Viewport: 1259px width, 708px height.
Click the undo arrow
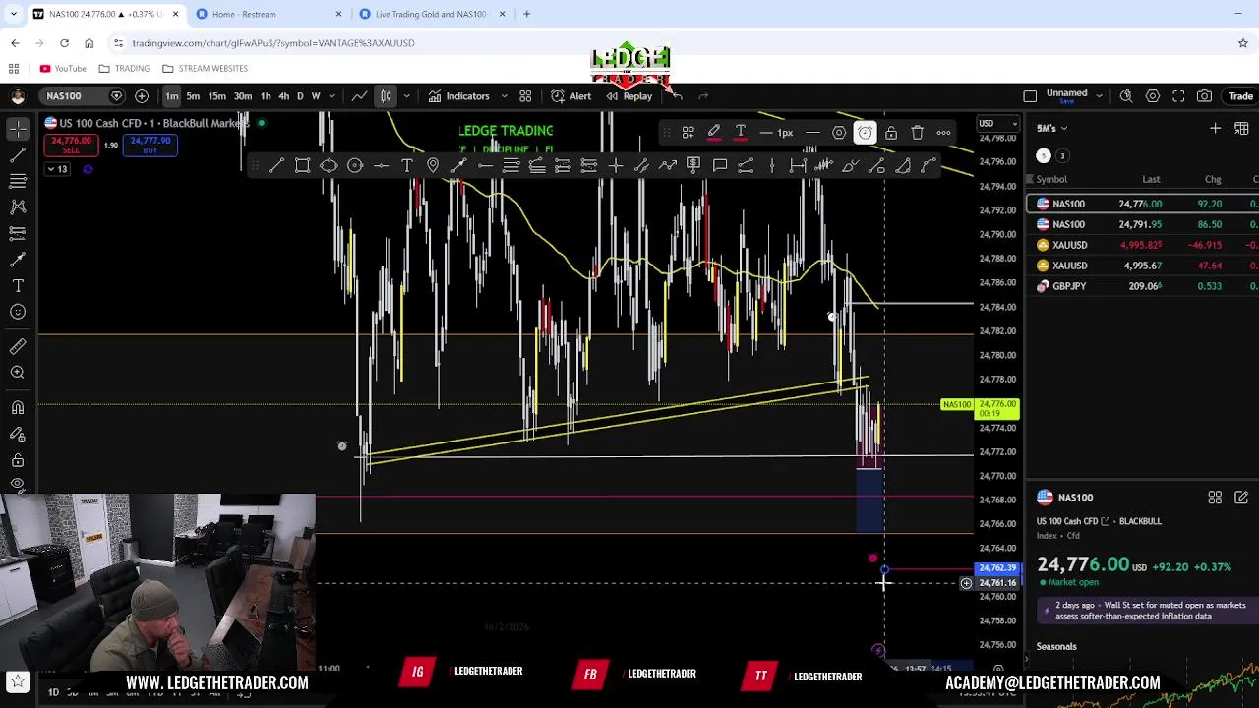677,96
